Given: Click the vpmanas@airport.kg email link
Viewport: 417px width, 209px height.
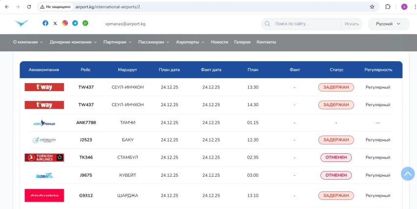Looking at the screenshot, I should pyautogui.click(x=125, y=24).
